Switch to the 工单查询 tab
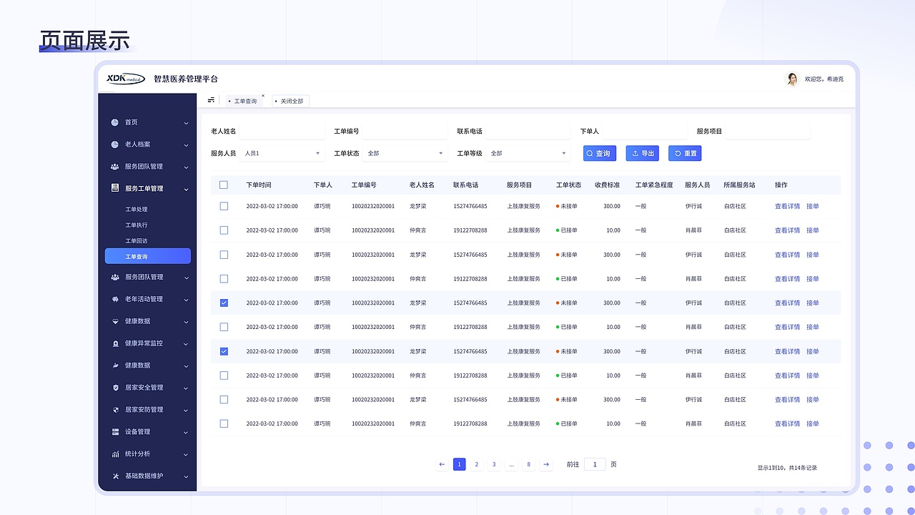The image size is (915, 515). [244, 101]
